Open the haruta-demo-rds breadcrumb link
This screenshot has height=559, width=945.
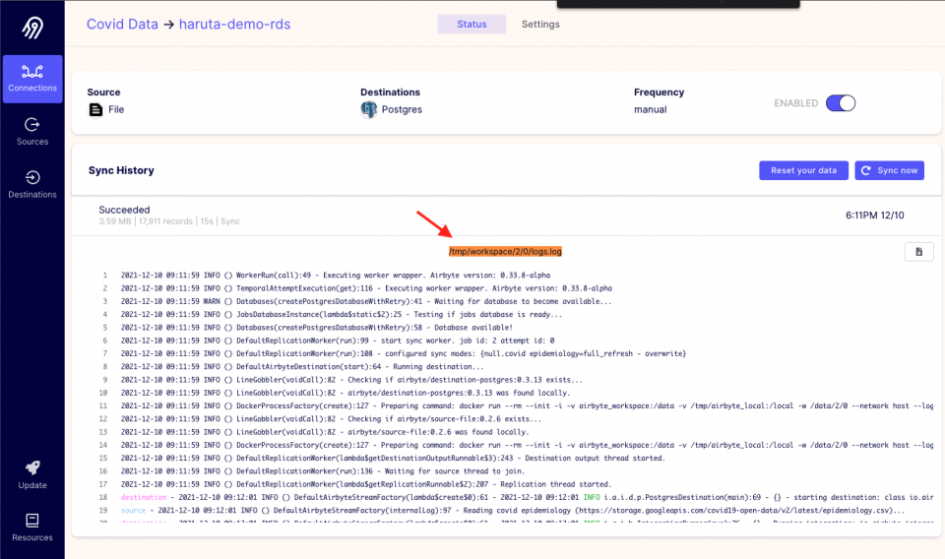[x=235, y=24]
